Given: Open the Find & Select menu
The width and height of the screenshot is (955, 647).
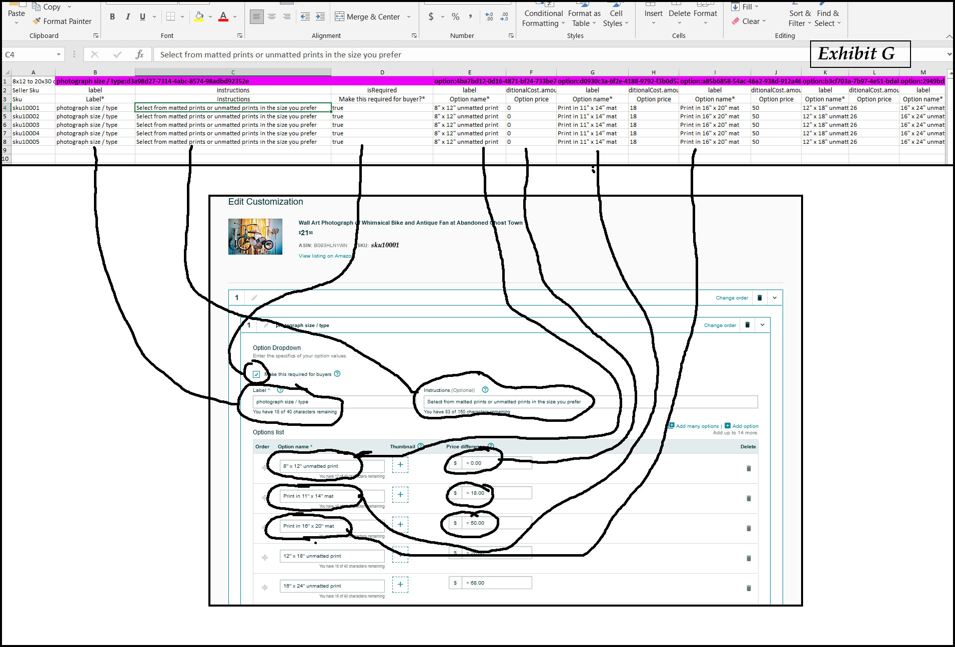Looking at the screenshot, I should click(828, 18).
